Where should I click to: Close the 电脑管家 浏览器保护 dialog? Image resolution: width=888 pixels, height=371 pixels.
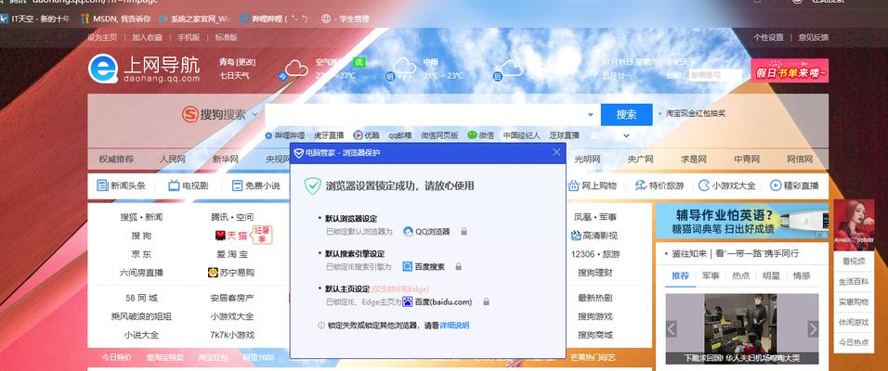click(556, 152)
